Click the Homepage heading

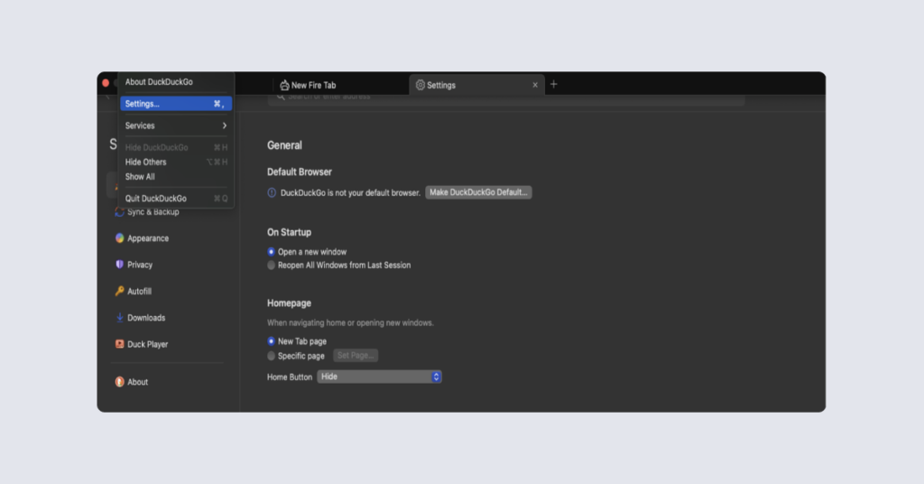[x=290, y=303]
